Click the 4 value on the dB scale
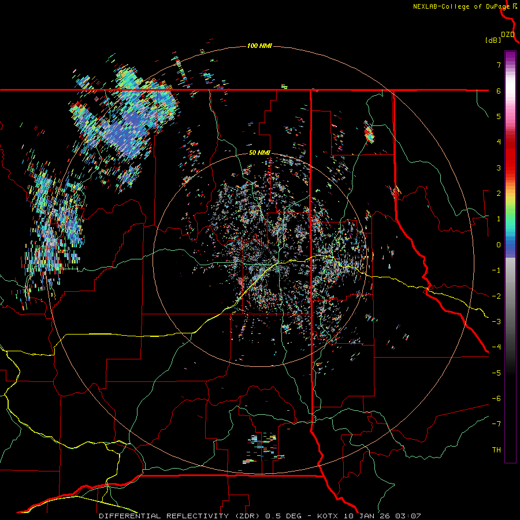 click(x=499, y=142)
